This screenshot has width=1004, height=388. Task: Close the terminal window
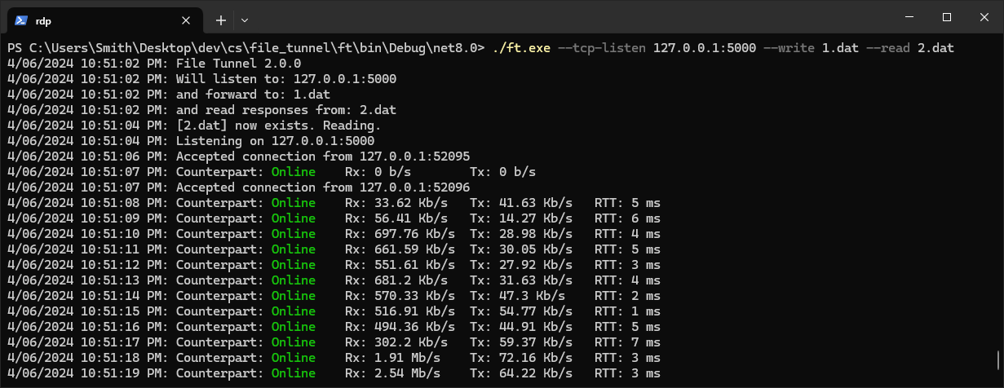point(984,17)
